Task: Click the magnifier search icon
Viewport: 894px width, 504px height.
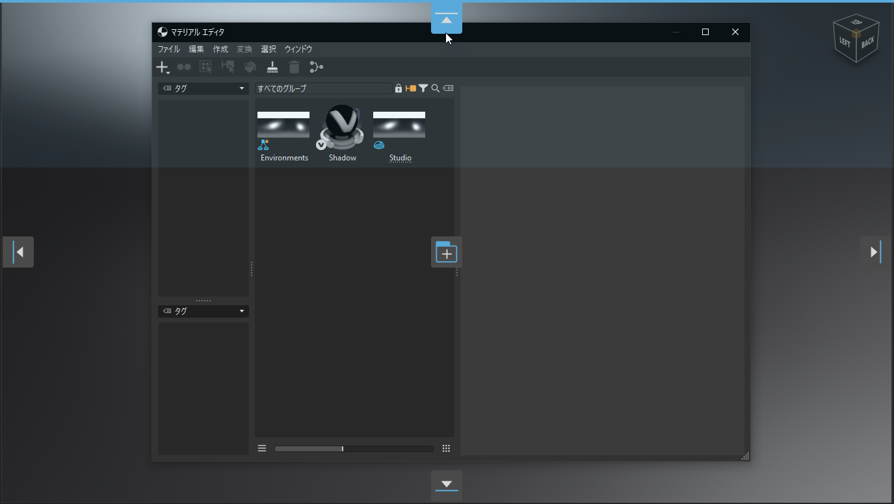Action: click(436, 88)
